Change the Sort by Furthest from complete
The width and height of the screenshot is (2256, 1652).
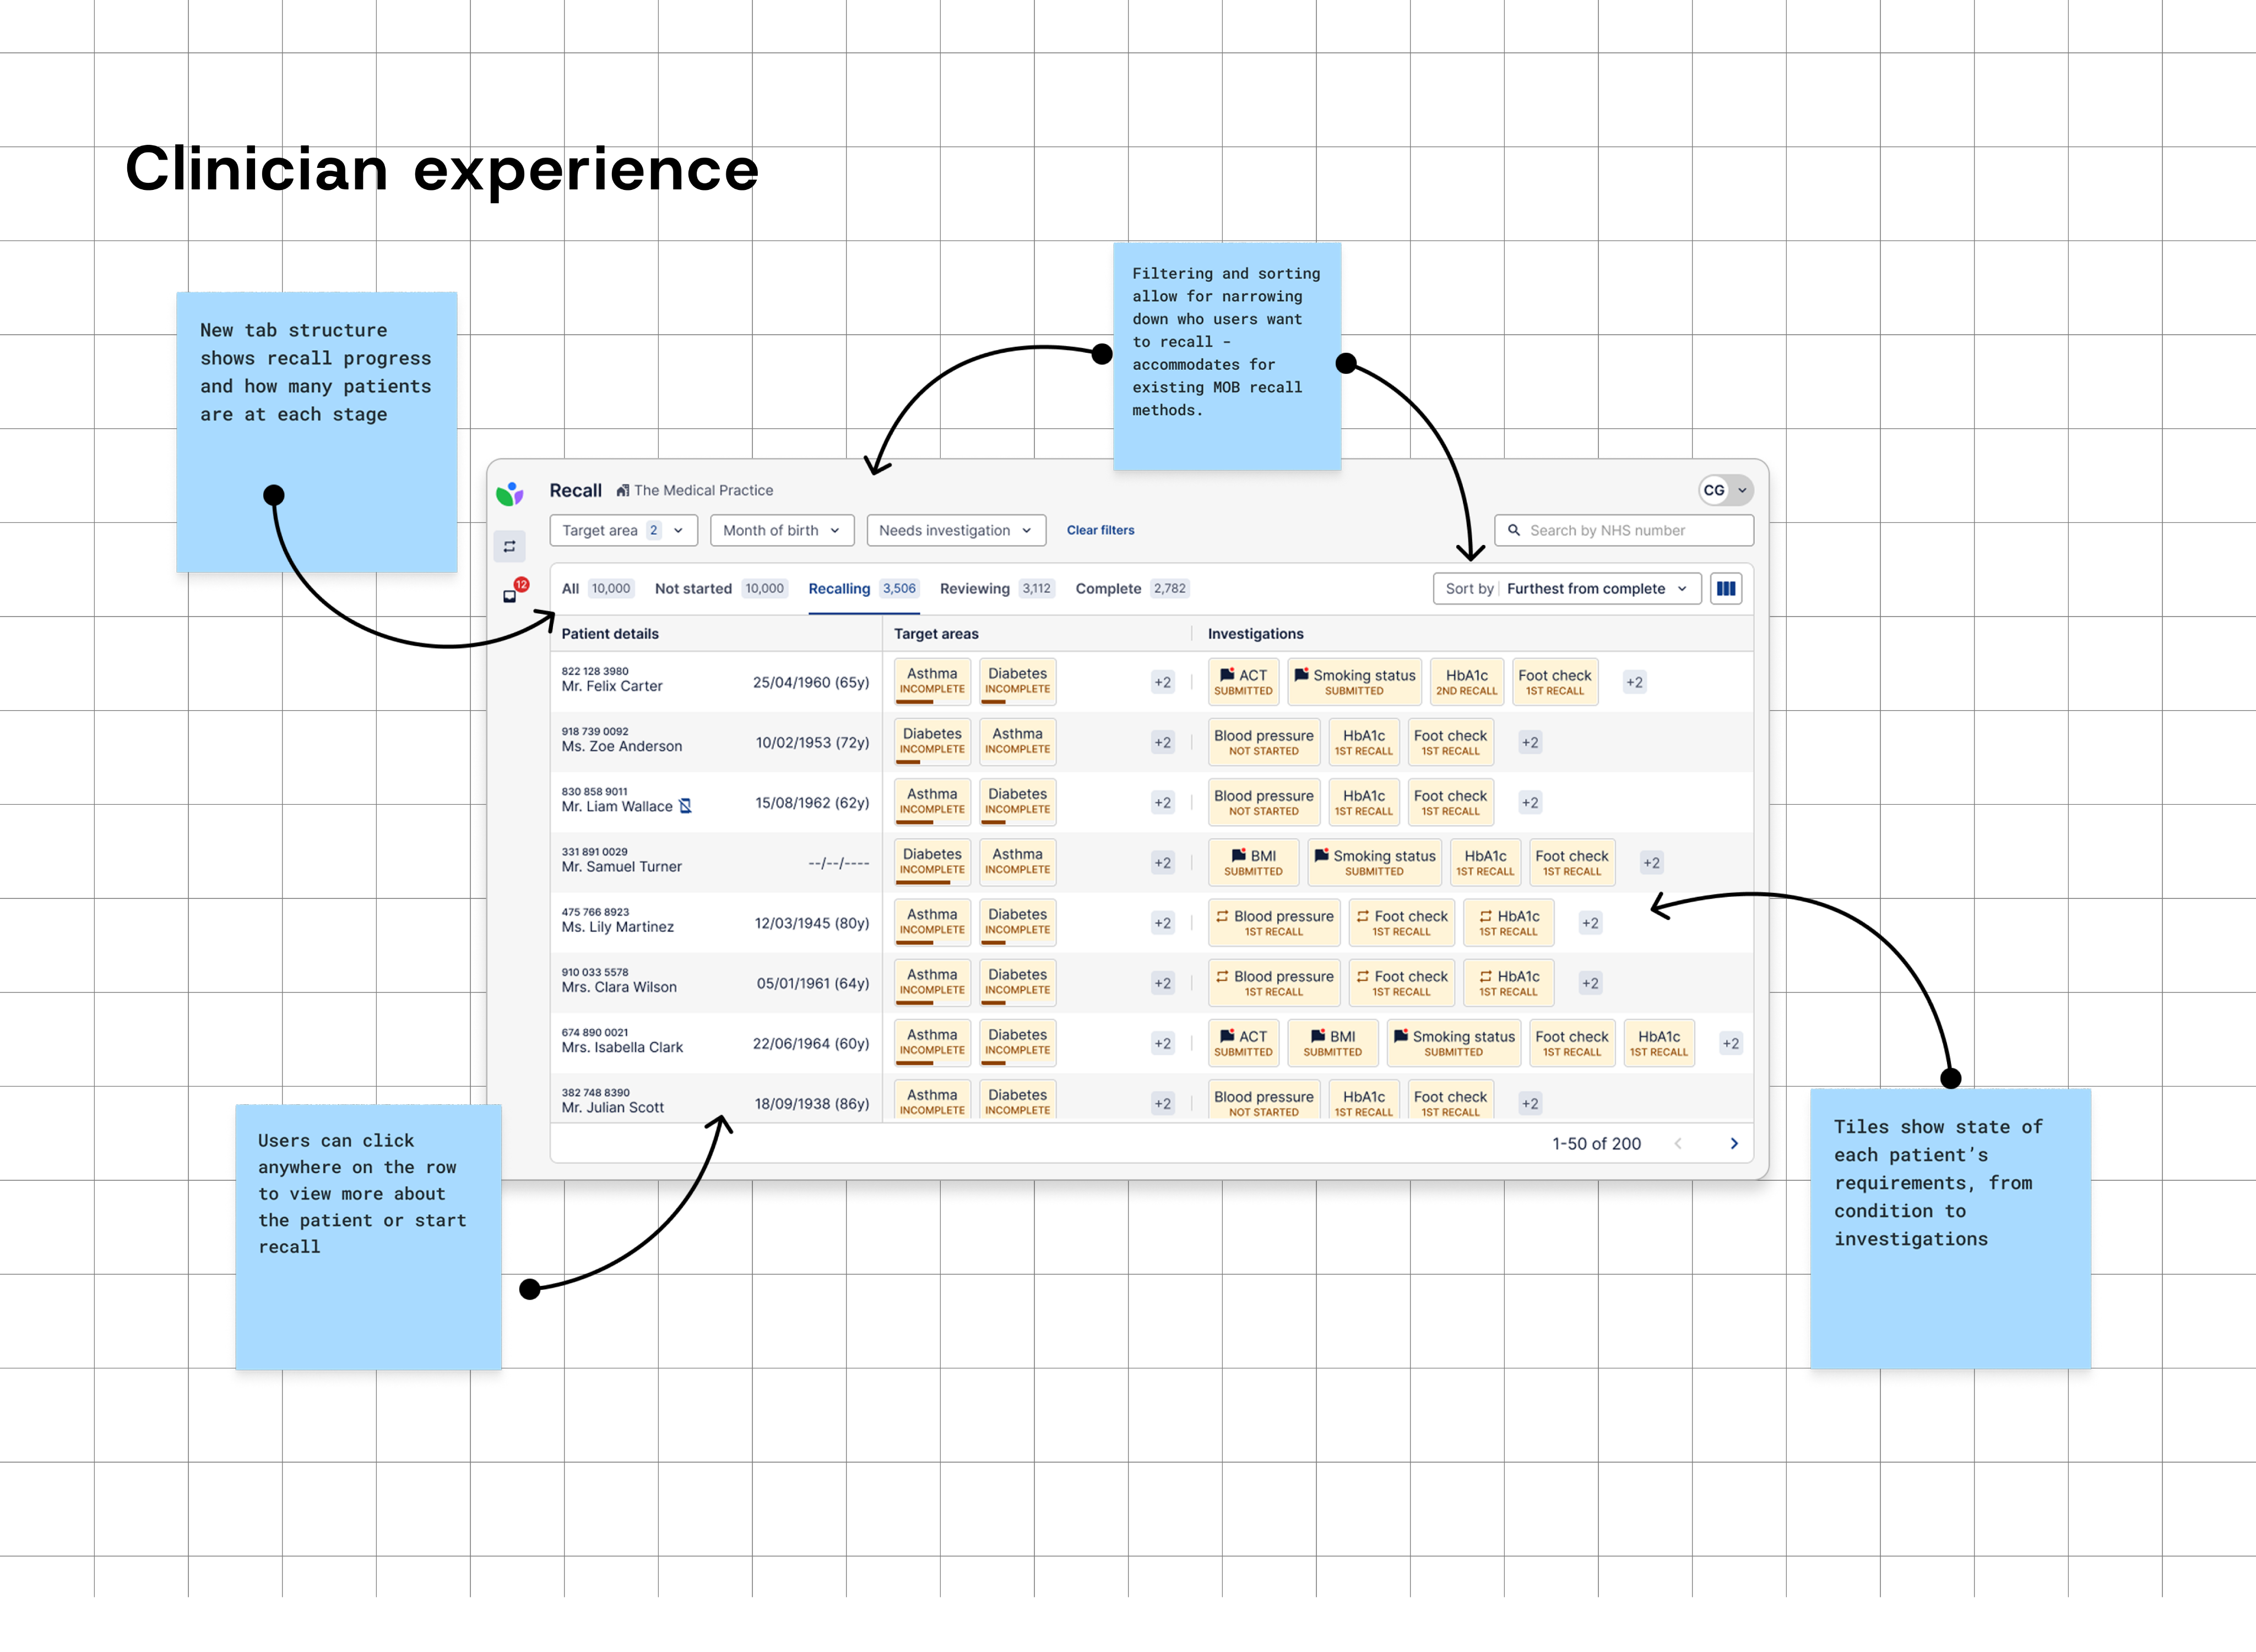(x=1566, y=588)
